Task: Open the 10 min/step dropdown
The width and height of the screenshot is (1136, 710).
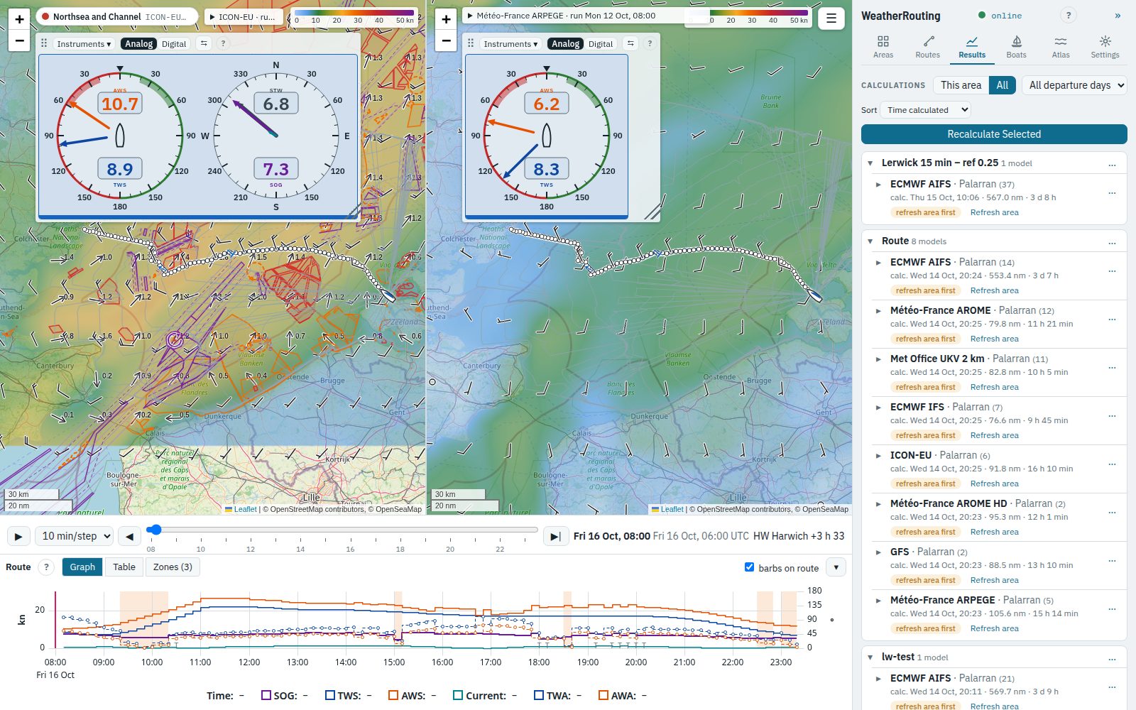Action: tap(75, 536)
